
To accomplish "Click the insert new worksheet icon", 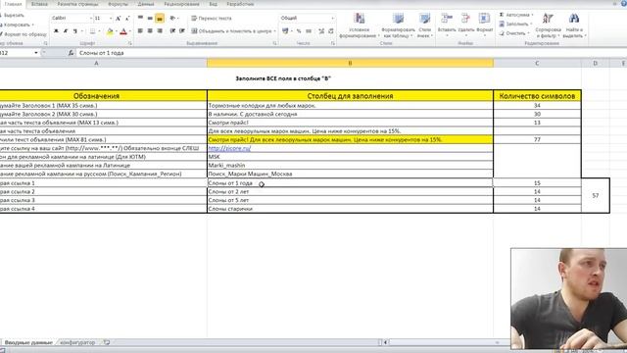I will 107,342.
